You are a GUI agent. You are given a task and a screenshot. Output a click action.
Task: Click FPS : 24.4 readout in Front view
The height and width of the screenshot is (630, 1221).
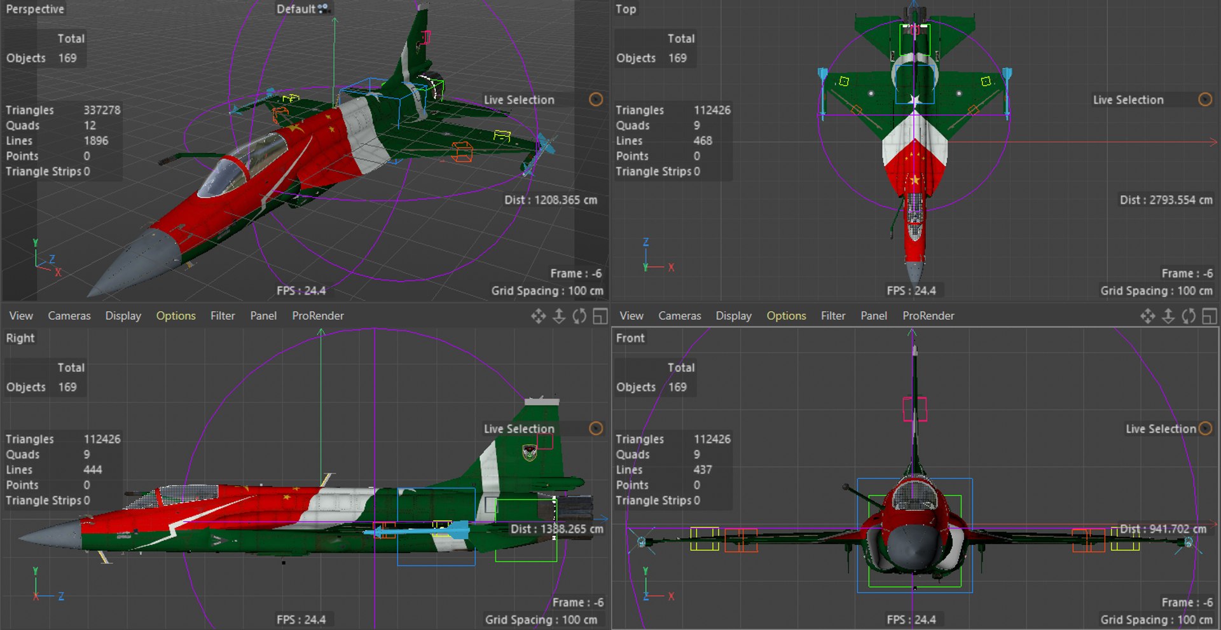pos(911,620)
